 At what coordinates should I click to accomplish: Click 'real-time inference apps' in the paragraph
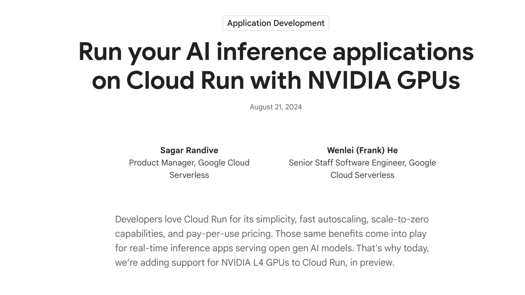pyautogui.click(x=181, y=248)
